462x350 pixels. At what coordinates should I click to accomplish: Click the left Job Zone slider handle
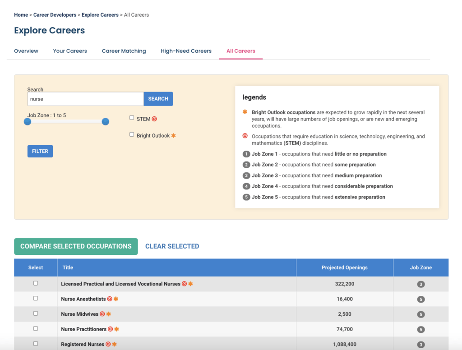click(28, 122)
